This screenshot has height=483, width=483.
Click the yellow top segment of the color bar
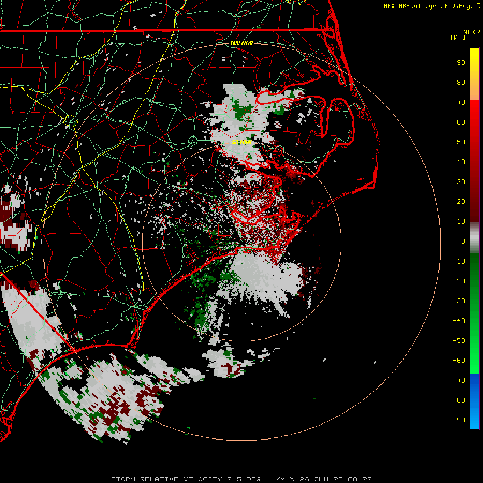click(474, 74)
